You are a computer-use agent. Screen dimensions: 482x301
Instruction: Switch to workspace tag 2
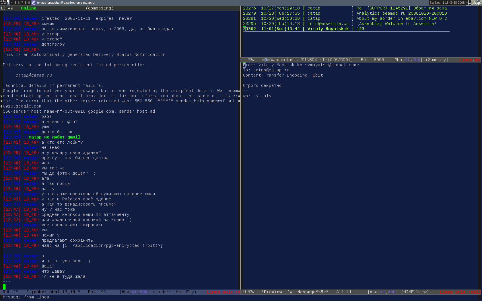(5, 3)
